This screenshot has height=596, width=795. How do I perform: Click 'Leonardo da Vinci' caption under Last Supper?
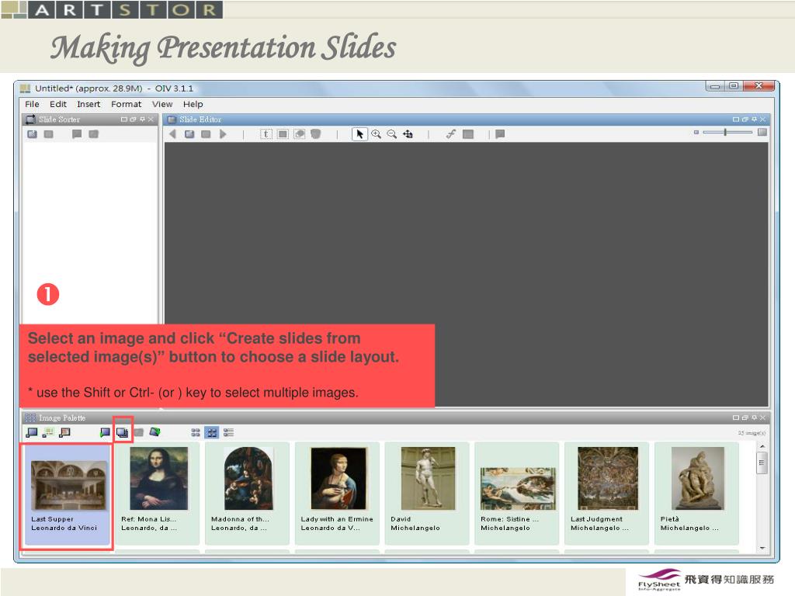(x=64, y=528)
